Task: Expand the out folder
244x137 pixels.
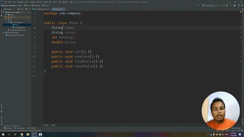Action: 6,17
